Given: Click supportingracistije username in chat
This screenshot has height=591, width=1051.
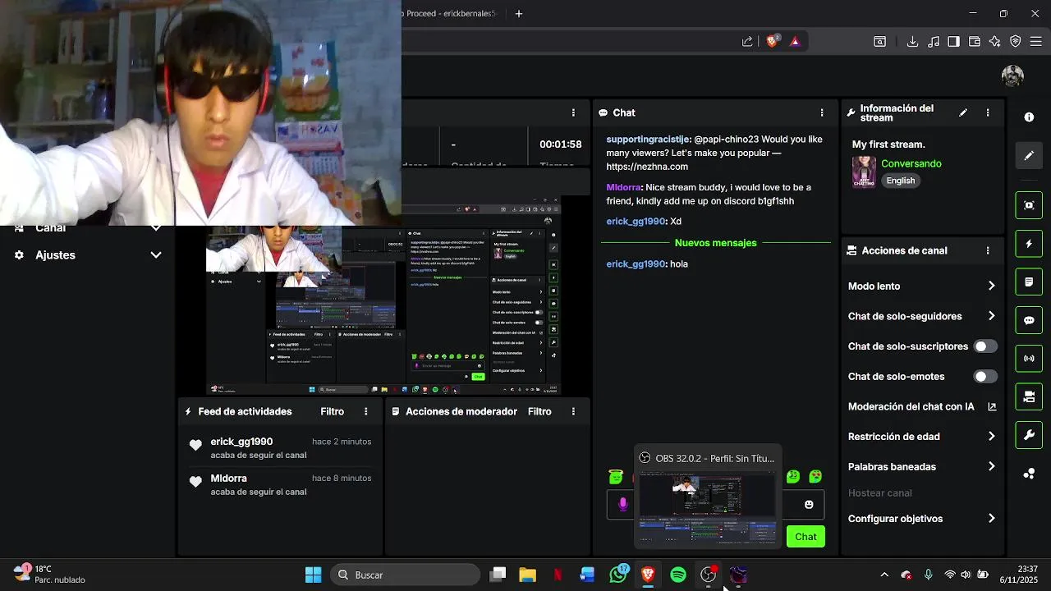Looking at the screenshot, I should [649, 140].
